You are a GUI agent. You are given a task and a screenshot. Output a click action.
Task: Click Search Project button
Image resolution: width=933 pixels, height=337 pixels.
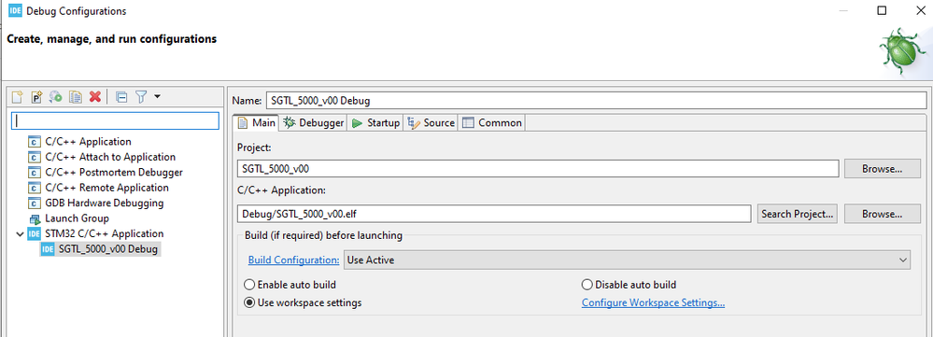pos(798,214)
